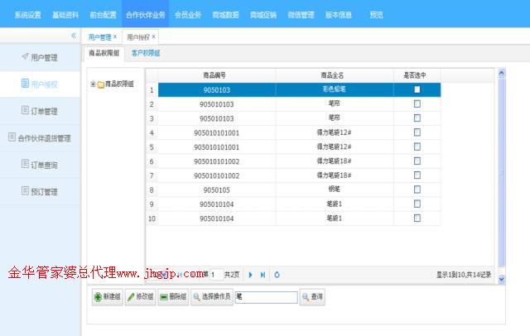Switch to the 用户授权 page tab
The width and height of the screenshot is (530, 336).
[138, 36]
